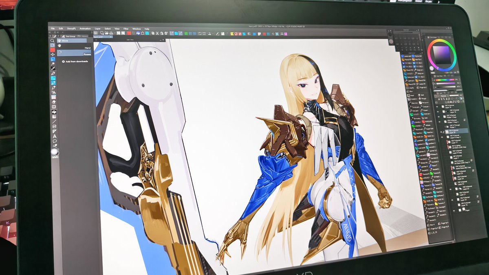Viewport: 489px width, 275px height.
Task: Collapse the tool palette with double chevron
Action: [x=50, y=32]
